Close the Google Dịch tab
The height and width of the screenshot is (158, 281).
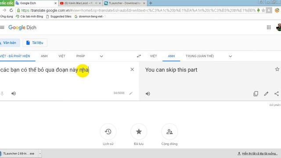pyautogui.click(x=56, y=3)
